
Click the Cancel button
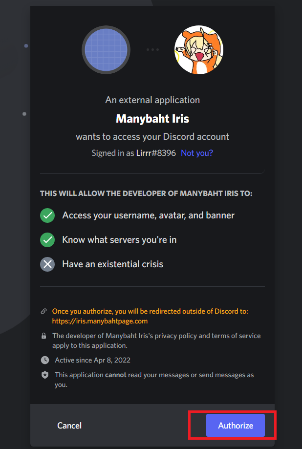click(69, 426)
